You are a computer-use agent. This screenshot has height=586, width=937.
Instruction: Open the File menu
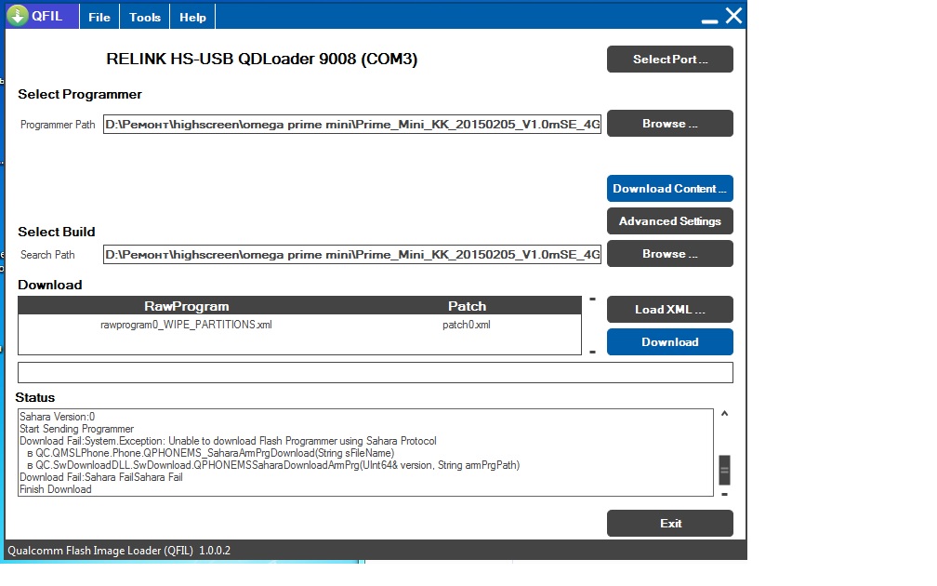(99, 18)
